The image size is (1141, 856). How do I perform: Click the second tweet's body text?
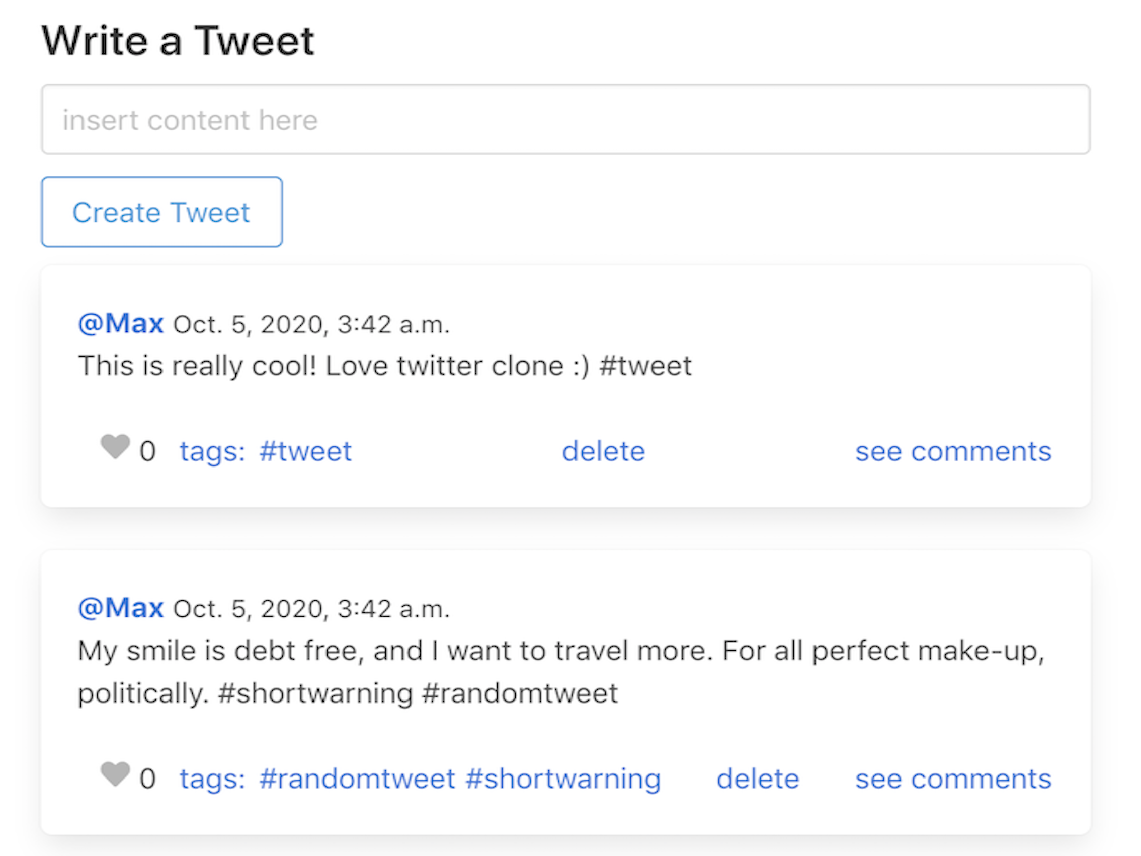pyautogui.click(x=561, y=672)
